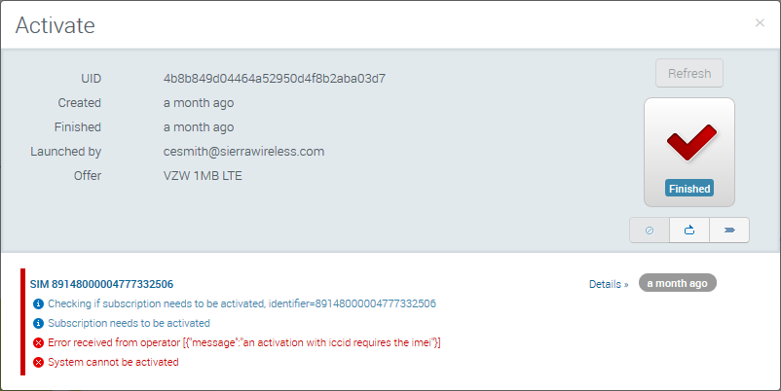
Task: Click the cancel operation icon button
Action: coord(650,230)
